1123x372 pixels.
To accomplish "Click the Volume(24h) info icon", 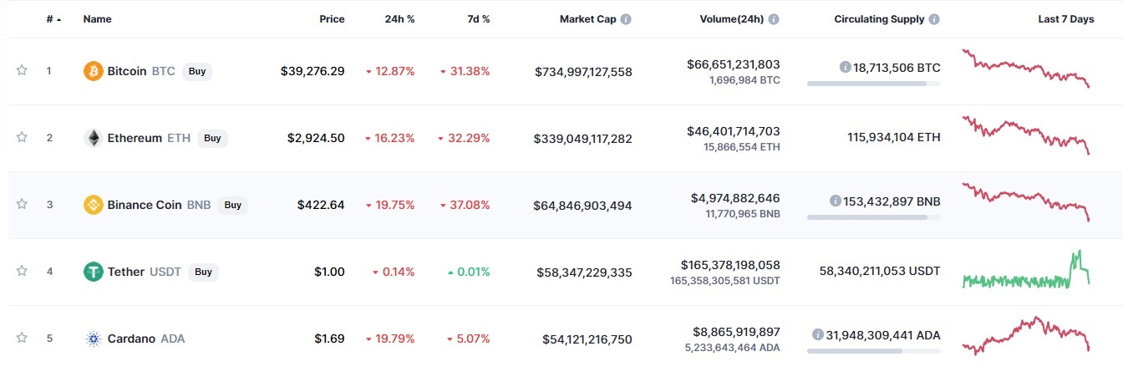I will coord(774,19).
